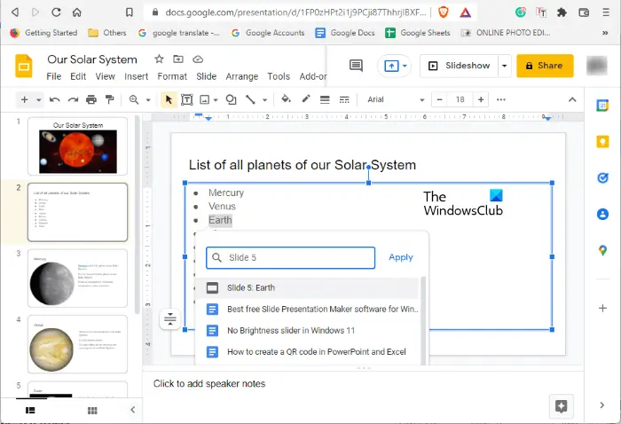This screenshot has width=621, height=424.
Task: Open Google Keep side panel icon
Action: click(x=602, y=142)
